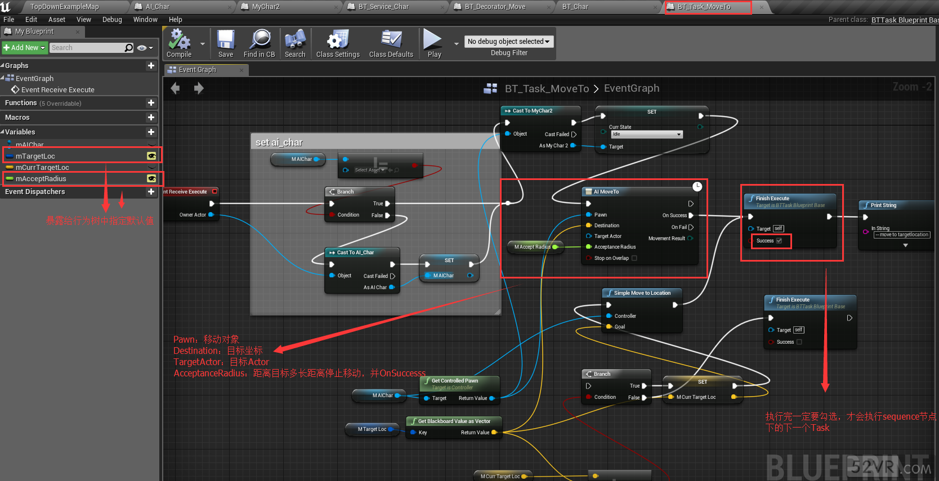Open the debug object selection dropdown
This screenshot has height=481, width=939.
click(x=508, y=42)
